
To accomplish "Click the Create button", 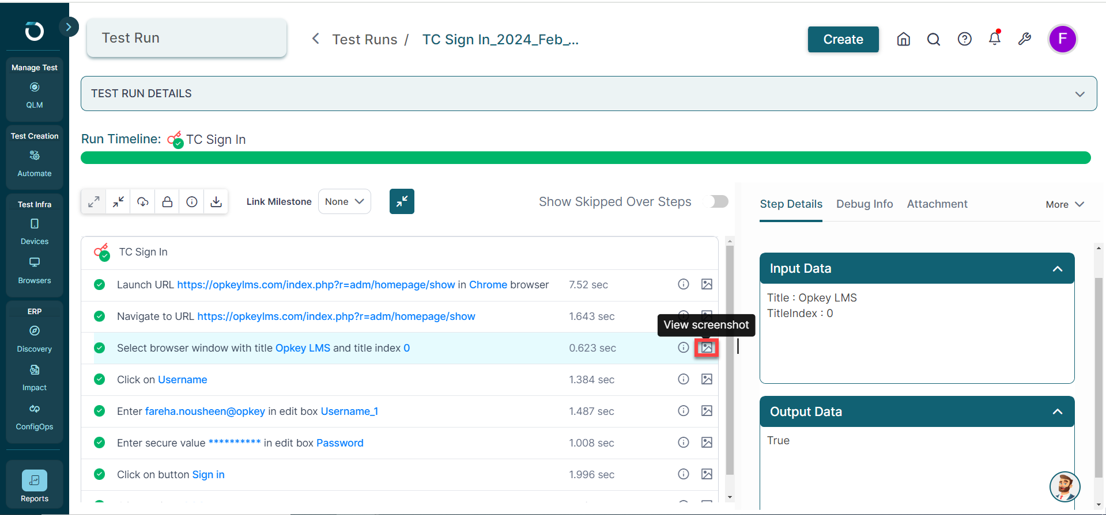I will pyautogui.click(x=843, y=39).
